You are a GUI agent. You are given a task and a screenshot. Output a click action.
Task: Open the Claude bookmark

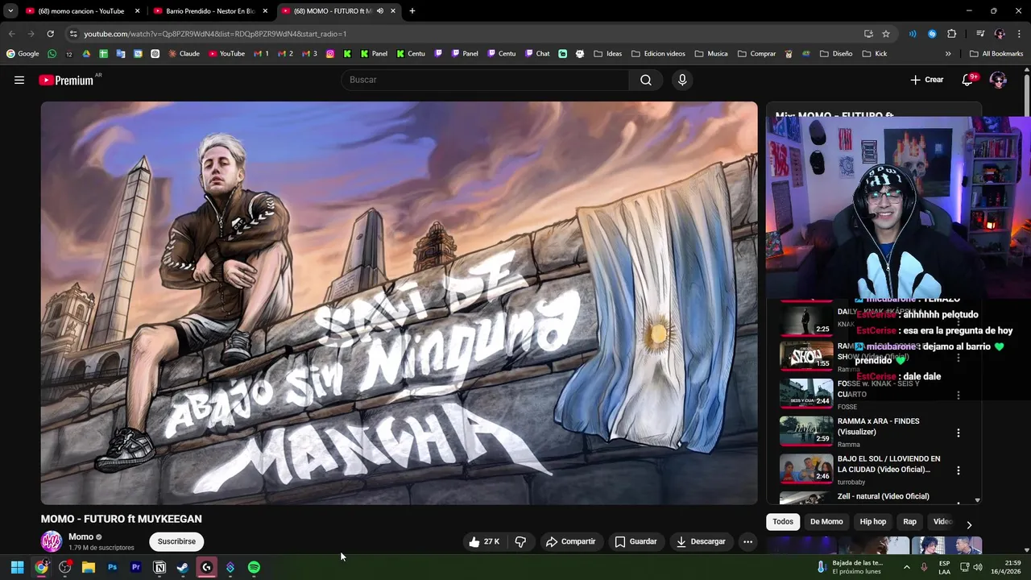(x=184, y=54)
